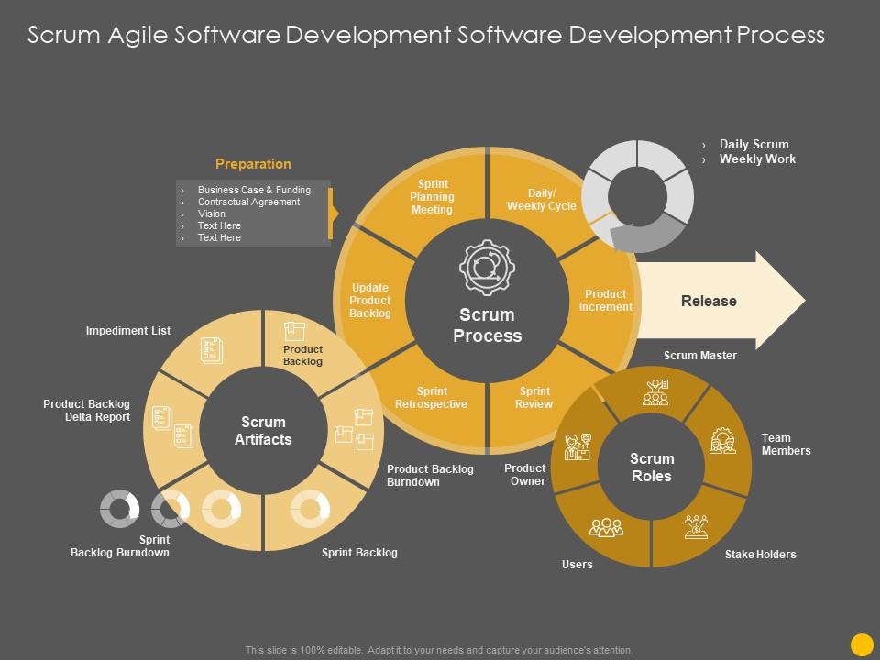Click the Product Increment segment
The image size is (880, 660).
click(x=607, y=301)
